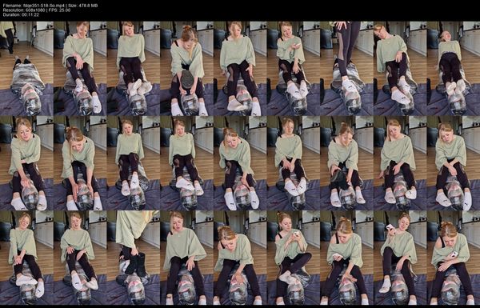The image size is (480, 308).
Task: Click the Duration 00:11:22 text
Action: pyautogui.click(x=21, y=14)
